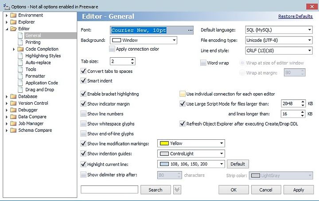Expand the Database tree node arrow
The height and width of the screenshot is (201, 319).
pos(7,97)
